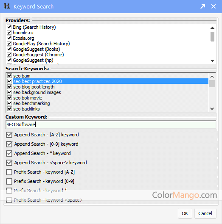Click Search-Keywords list scroll up chevron
The width and height of the screenshot is (222, 224).
coord(212,77)
